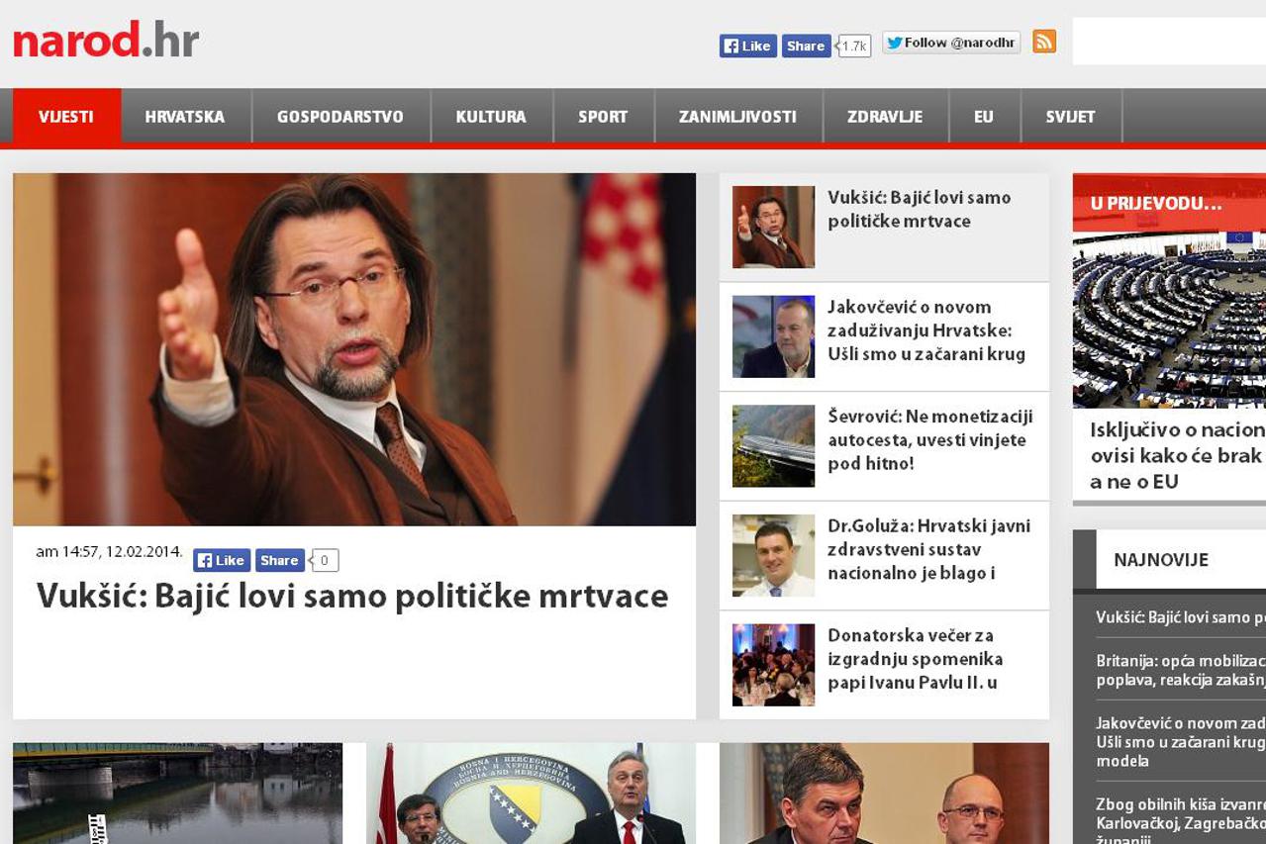Open Donatorska večer article link
This screenshot has height=844, width=1266.
[x=915, y=659]
